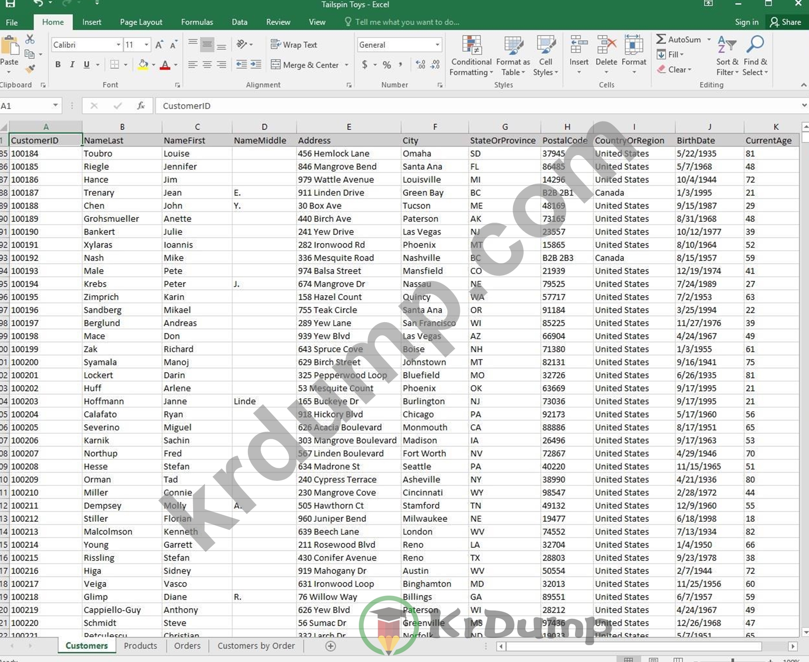This screenshot has height=662, width=809.
Task: Add a new sheet with plus icon
Action: pyautogui.click(x=330, y=646)
